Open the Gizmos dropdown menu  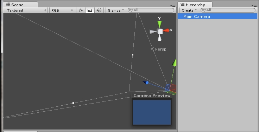tap(116, 10)
